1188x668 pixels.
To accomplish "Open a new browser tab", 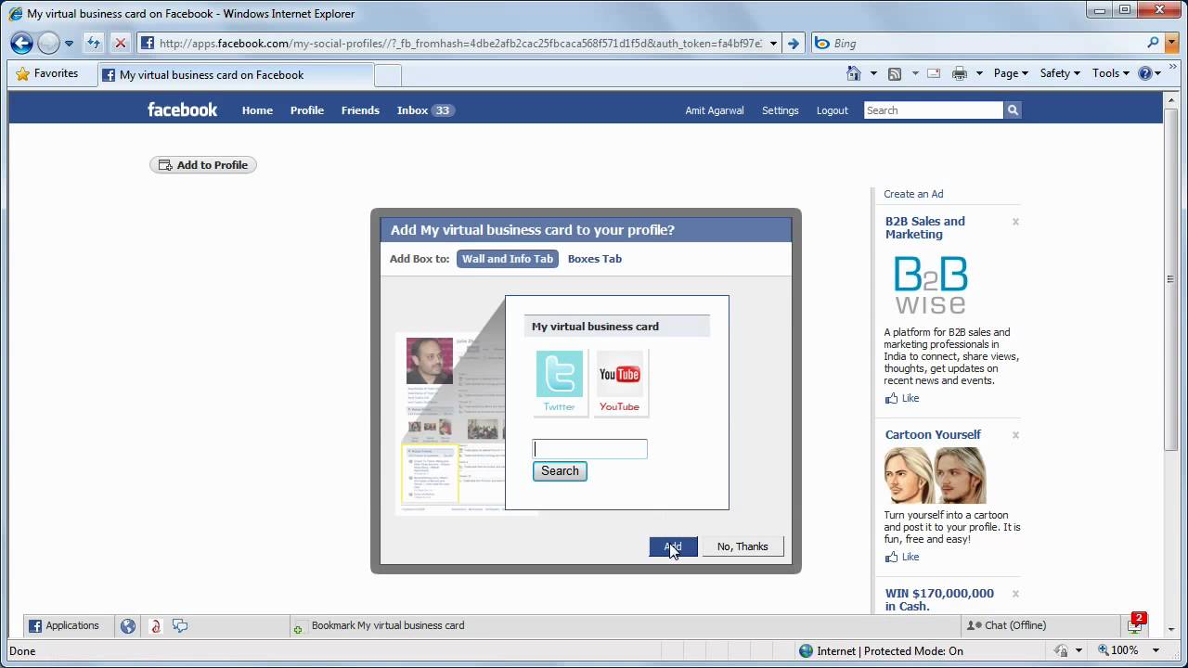I will [388, 75].
